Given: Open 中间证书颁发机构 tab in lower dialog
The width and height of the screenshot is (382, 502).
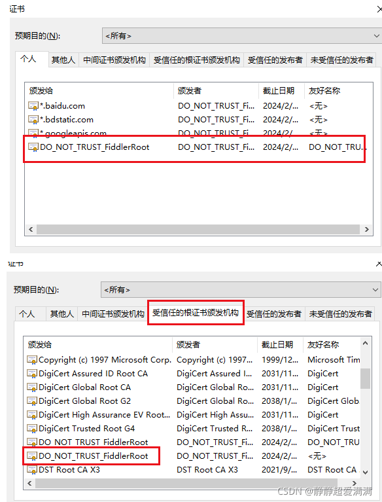Looking at the screenshot, I should click(113, 314).
